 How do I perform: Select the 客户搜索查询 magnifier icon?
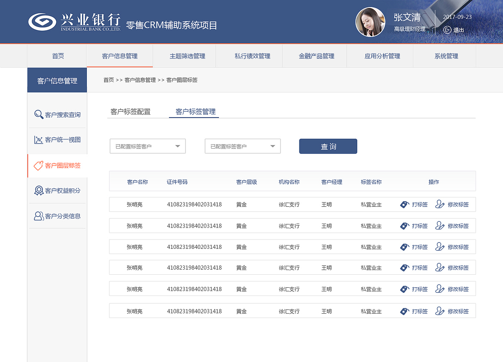38,114
